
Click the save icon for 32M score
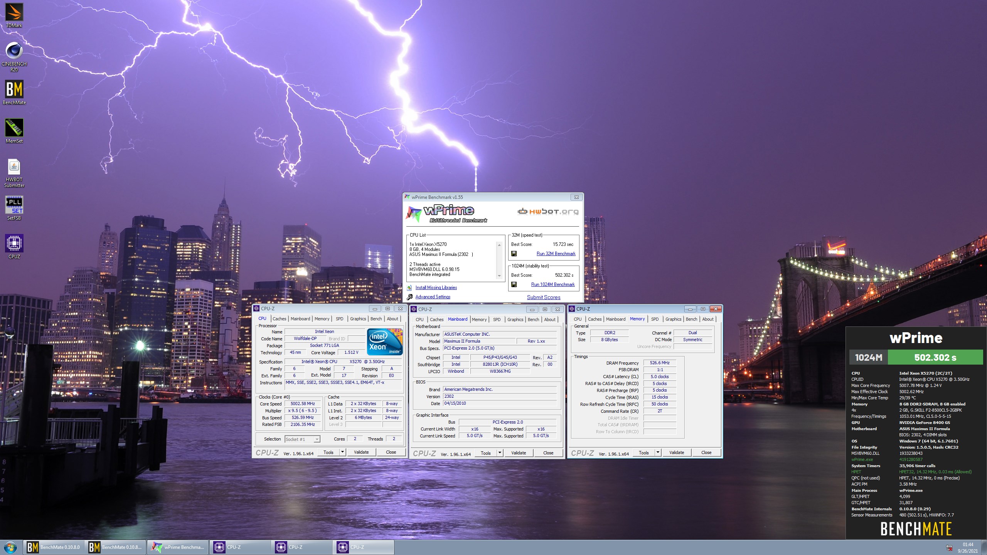(514, 254)
